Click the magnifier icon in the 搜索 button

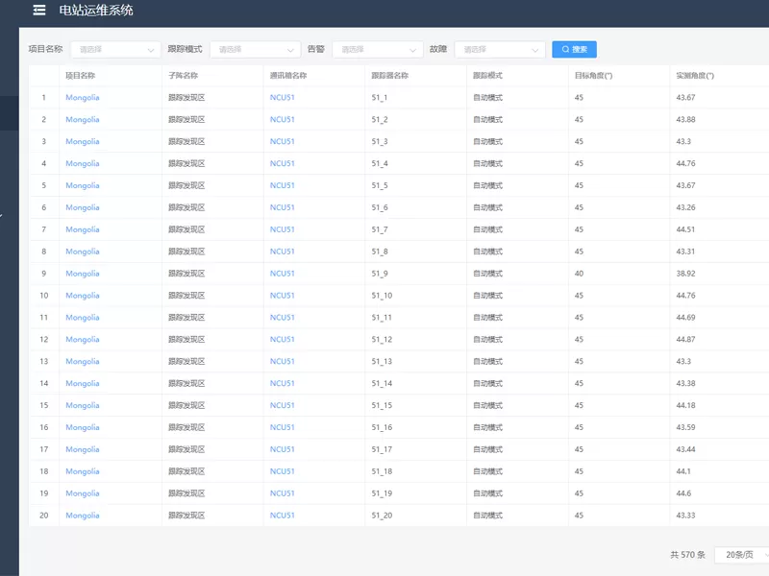[x=564, y=49]
